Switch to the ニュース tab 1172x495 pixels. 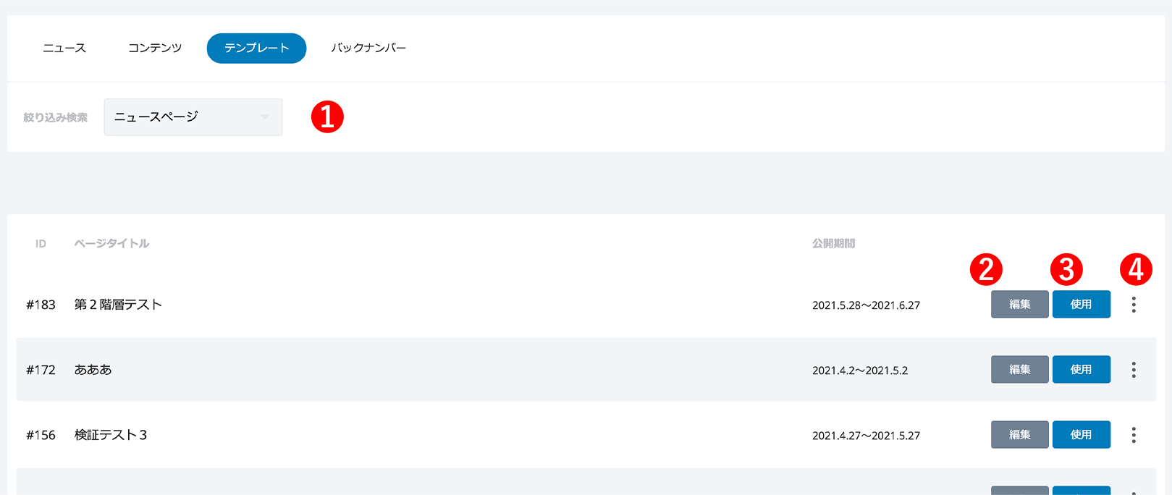pos(64,48)
